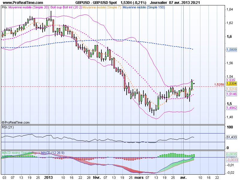The width and height of the screenshot is (240, 180).
Task: Click the bold 1,6 price axis label
Action: click(x=229, y=36)
